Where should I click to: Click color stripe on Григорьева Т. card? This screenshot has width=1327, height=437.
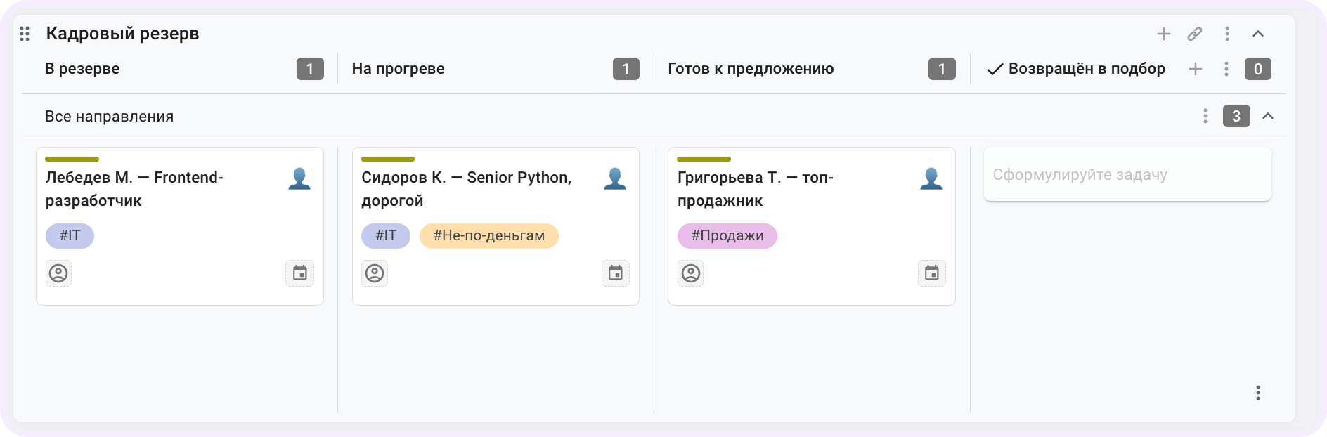click(704, 159)
